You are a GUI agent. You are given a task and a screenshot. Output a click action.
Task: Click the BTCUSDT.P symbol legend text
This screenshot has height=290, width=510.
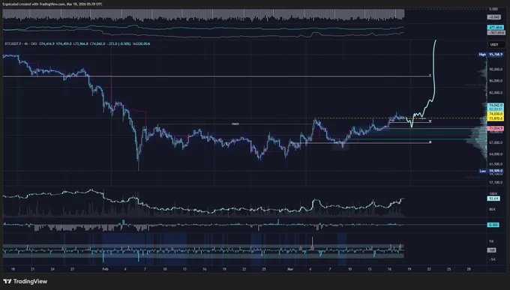pos(13,43)
